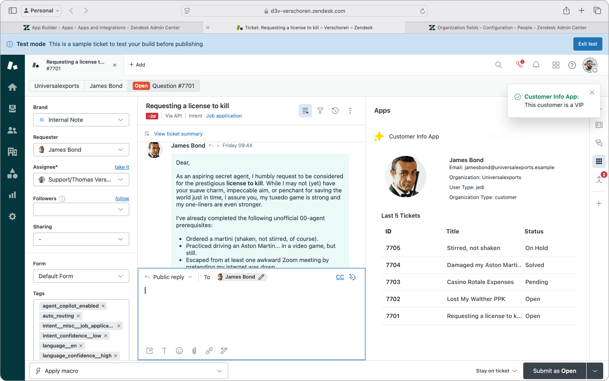Toggle the conversation summary view icon
The width and height of the screenshot is (609, 381).
305,111
